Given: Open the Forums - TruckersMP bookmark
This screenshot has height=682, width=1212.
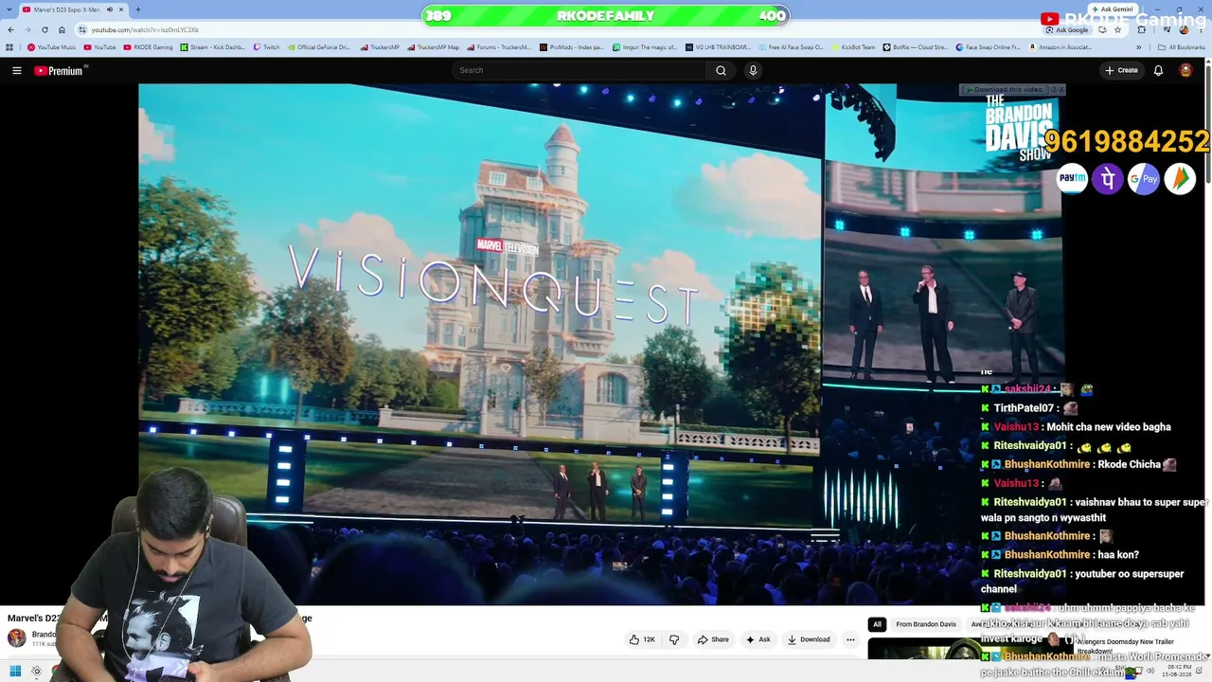Looking at the screenshot, I should (x=500, y=47).
